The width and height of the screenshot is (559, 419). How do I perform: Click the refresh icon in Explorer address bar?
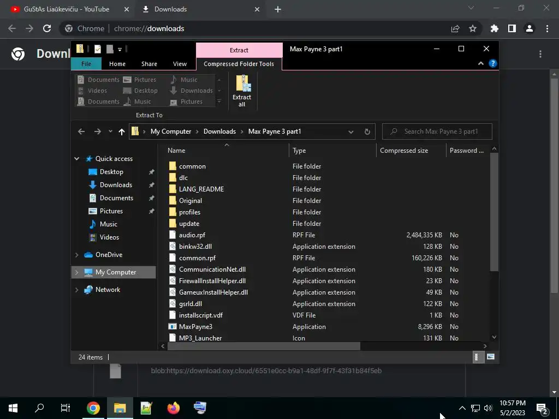367,131
